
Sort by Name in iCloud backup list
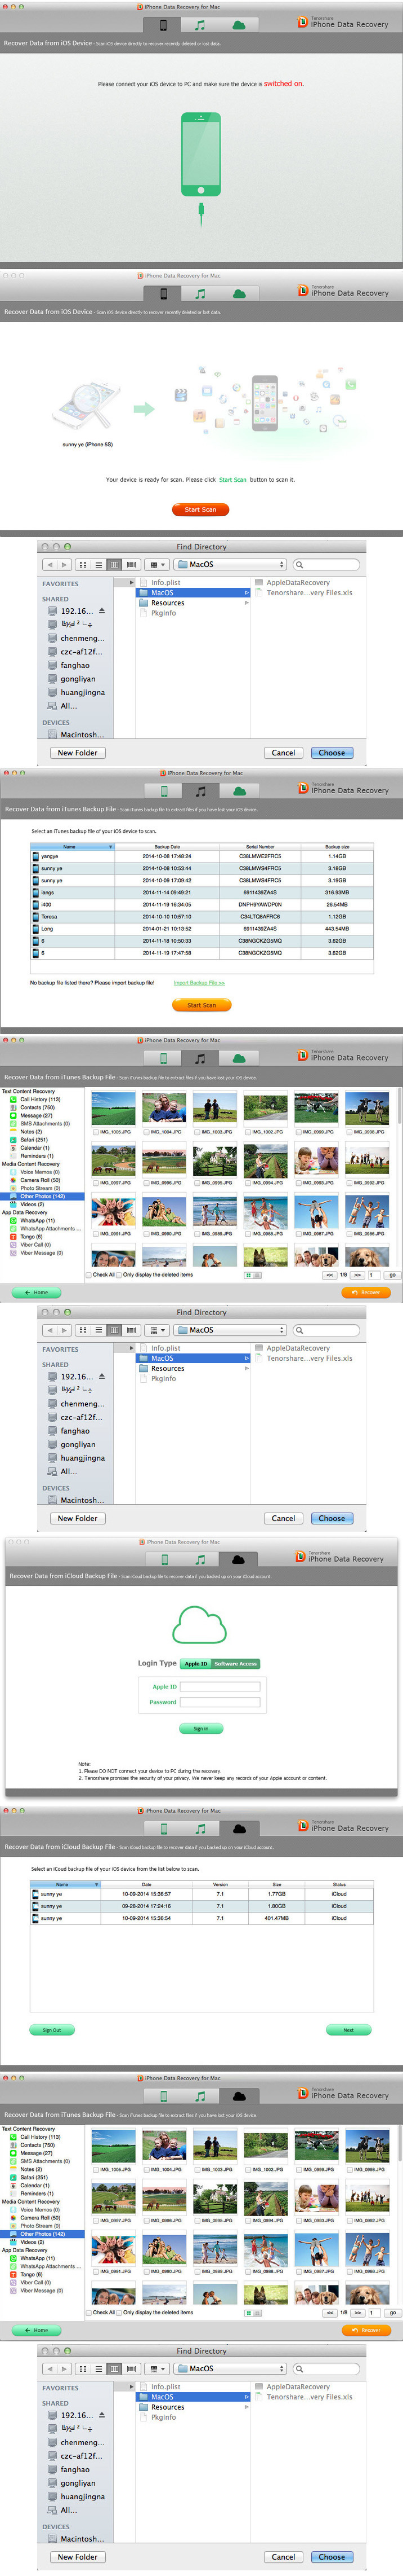tap(65, 1884)
